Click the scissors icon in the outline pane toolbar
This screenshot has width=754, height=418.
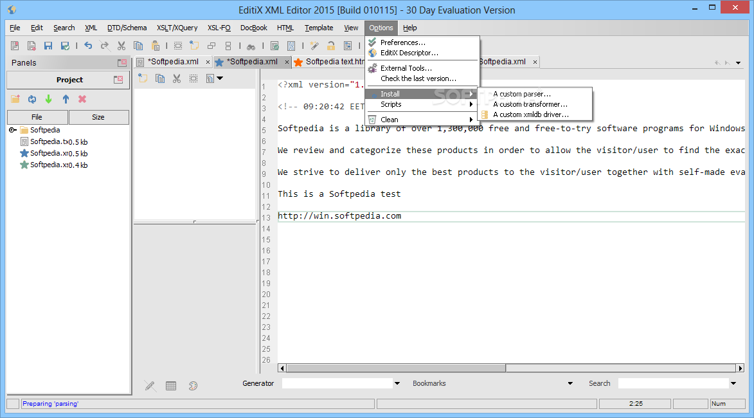[x=177, y=78]
